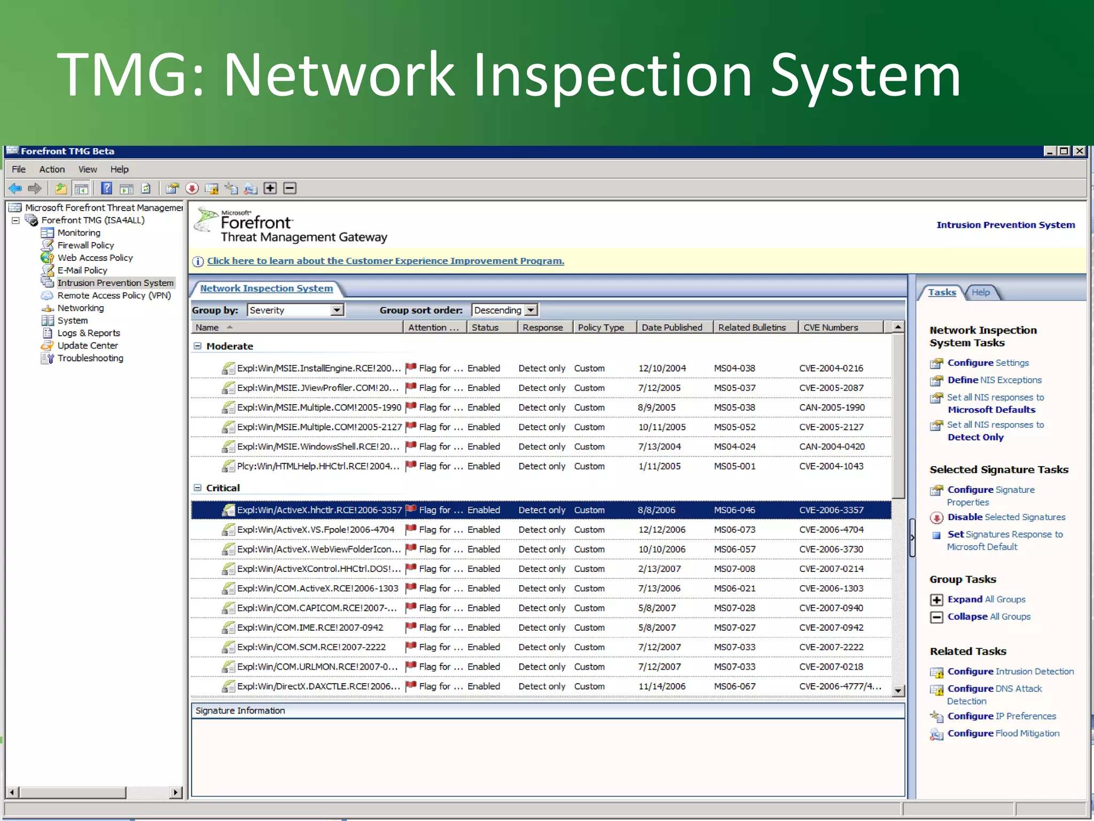Click the Refresh toolbar icon
This screenshot has height=821, width=1094.
(146, 188)
